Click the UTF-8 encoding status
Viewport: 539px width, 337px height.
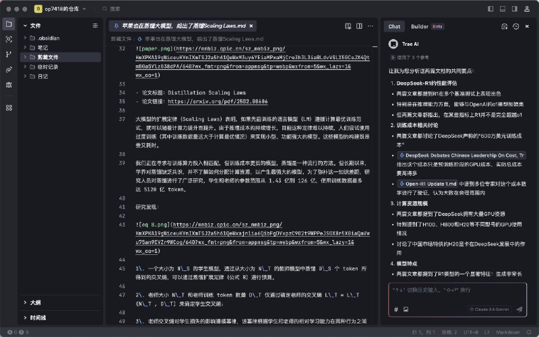pyautogui.click(x=471, y=332)
